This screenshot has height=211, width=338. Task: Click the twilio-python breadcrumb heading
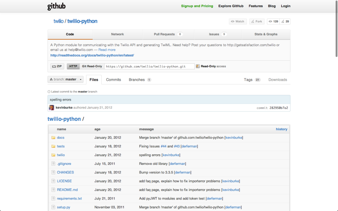(x=64, y=119)
